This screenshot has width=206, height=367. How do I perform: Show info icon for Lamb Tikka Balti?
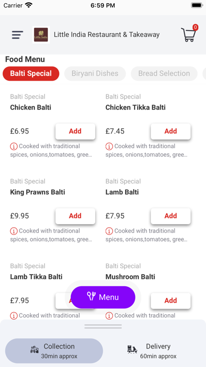tap(14, 316)
